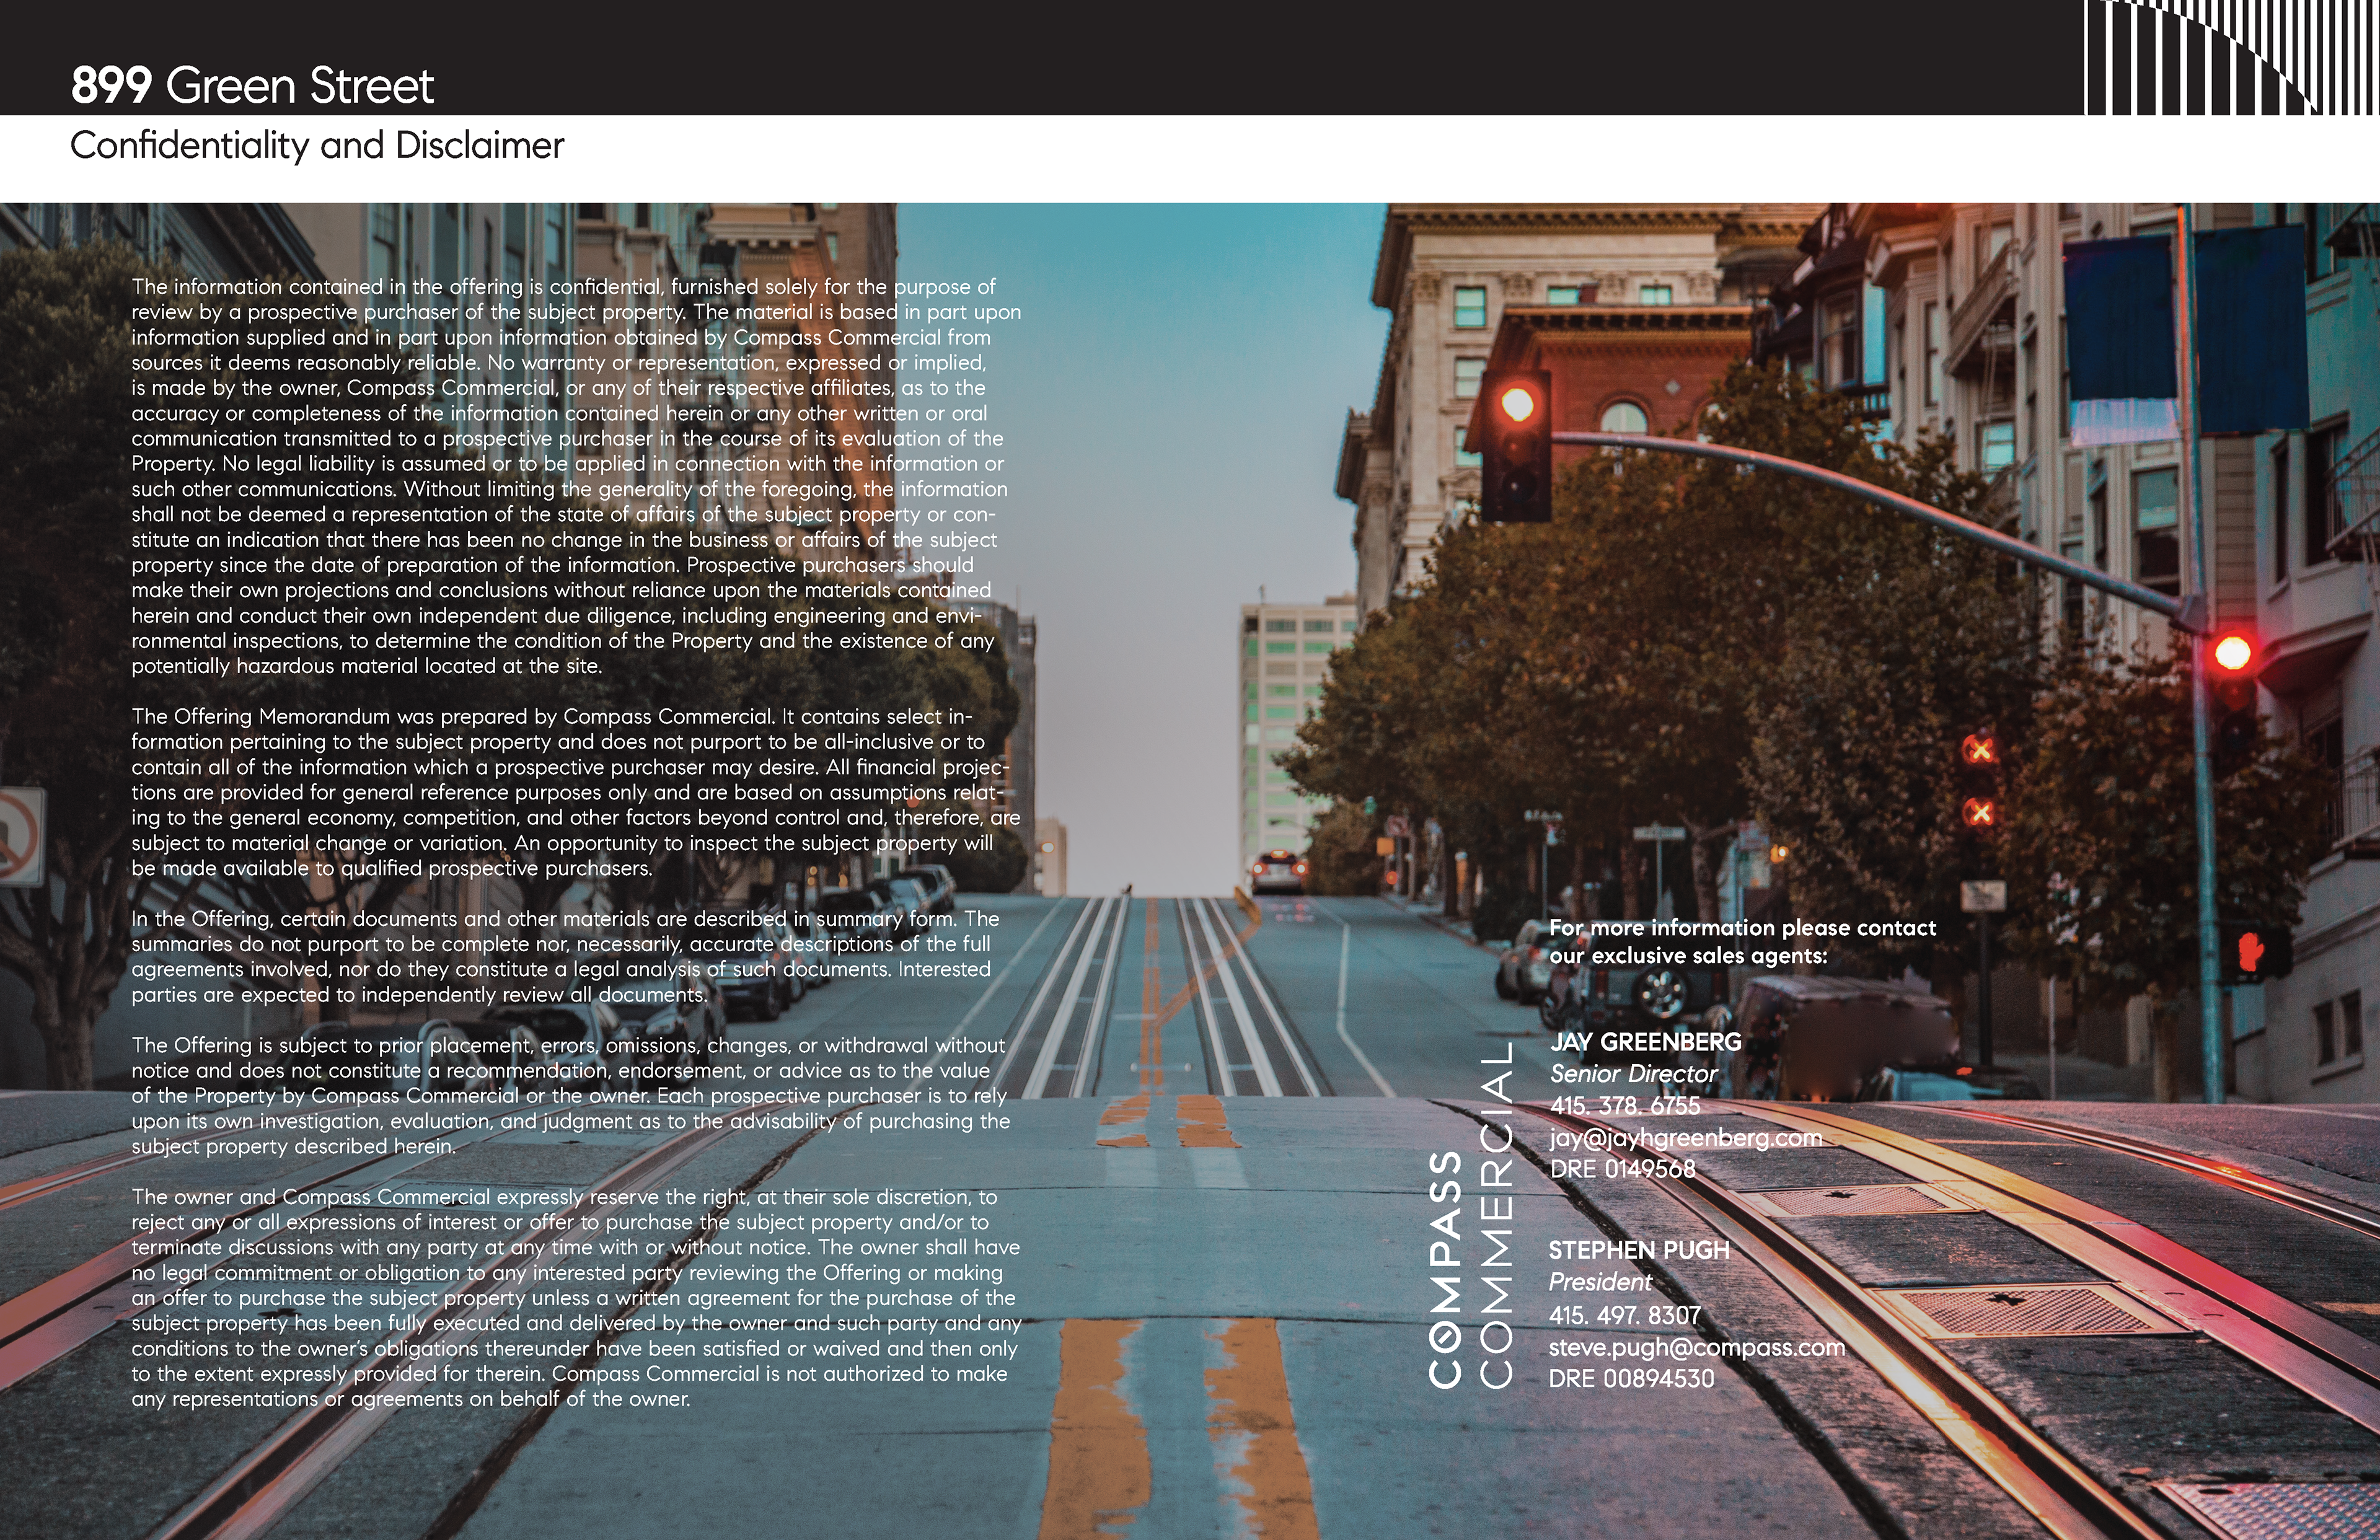Click the Confidentiality and Disclaimer heading
The height and width of the screenshot is (1540, 2380).
point(317,146)
